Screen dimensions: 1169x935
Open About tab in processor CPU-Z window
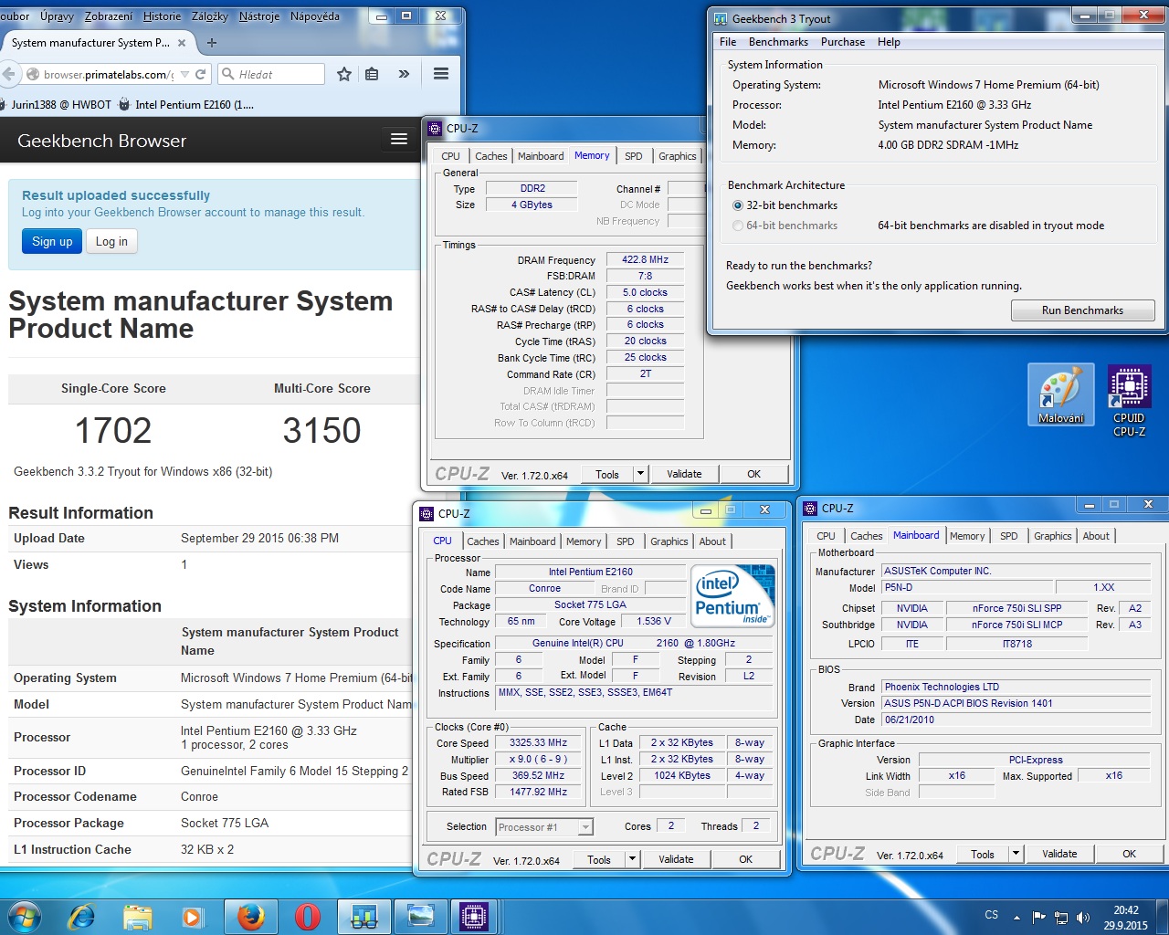(712, 541)
